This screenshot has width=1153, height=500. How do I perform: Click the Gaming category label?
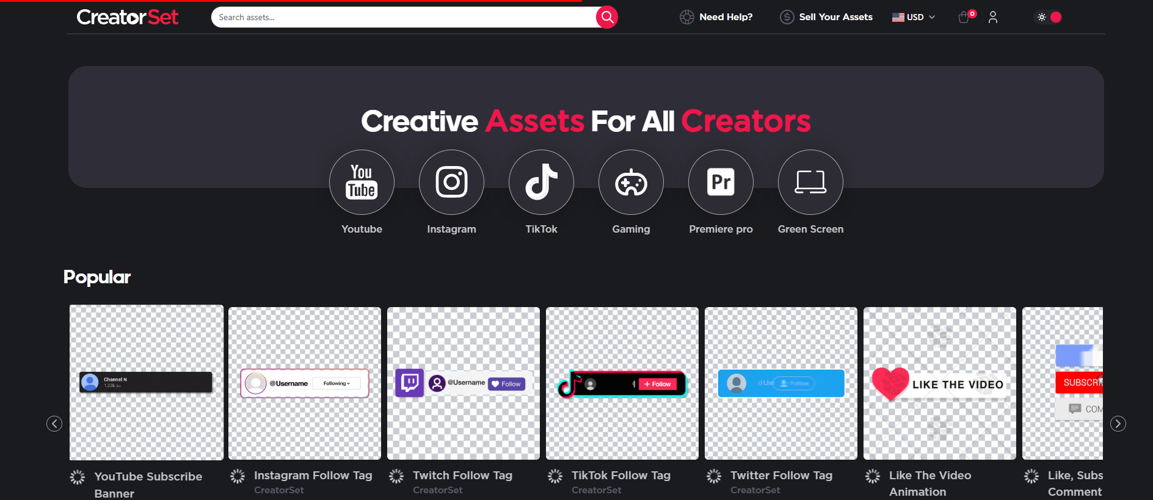click(631, 229)
